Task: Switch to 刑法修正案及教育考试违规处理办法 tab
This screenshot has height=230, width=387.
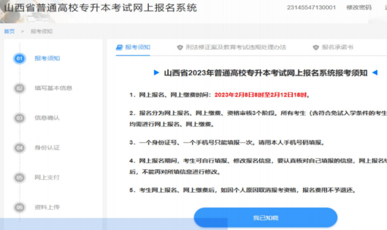Action: pos(231,47)
